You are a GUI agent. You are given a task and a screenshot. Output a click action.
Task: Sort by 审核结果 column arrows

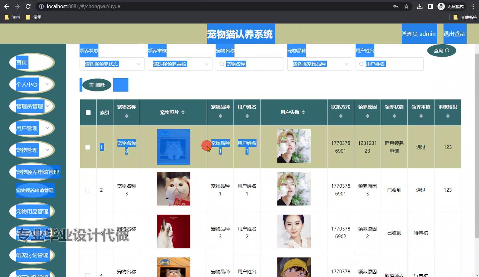(x=448, y=116)
